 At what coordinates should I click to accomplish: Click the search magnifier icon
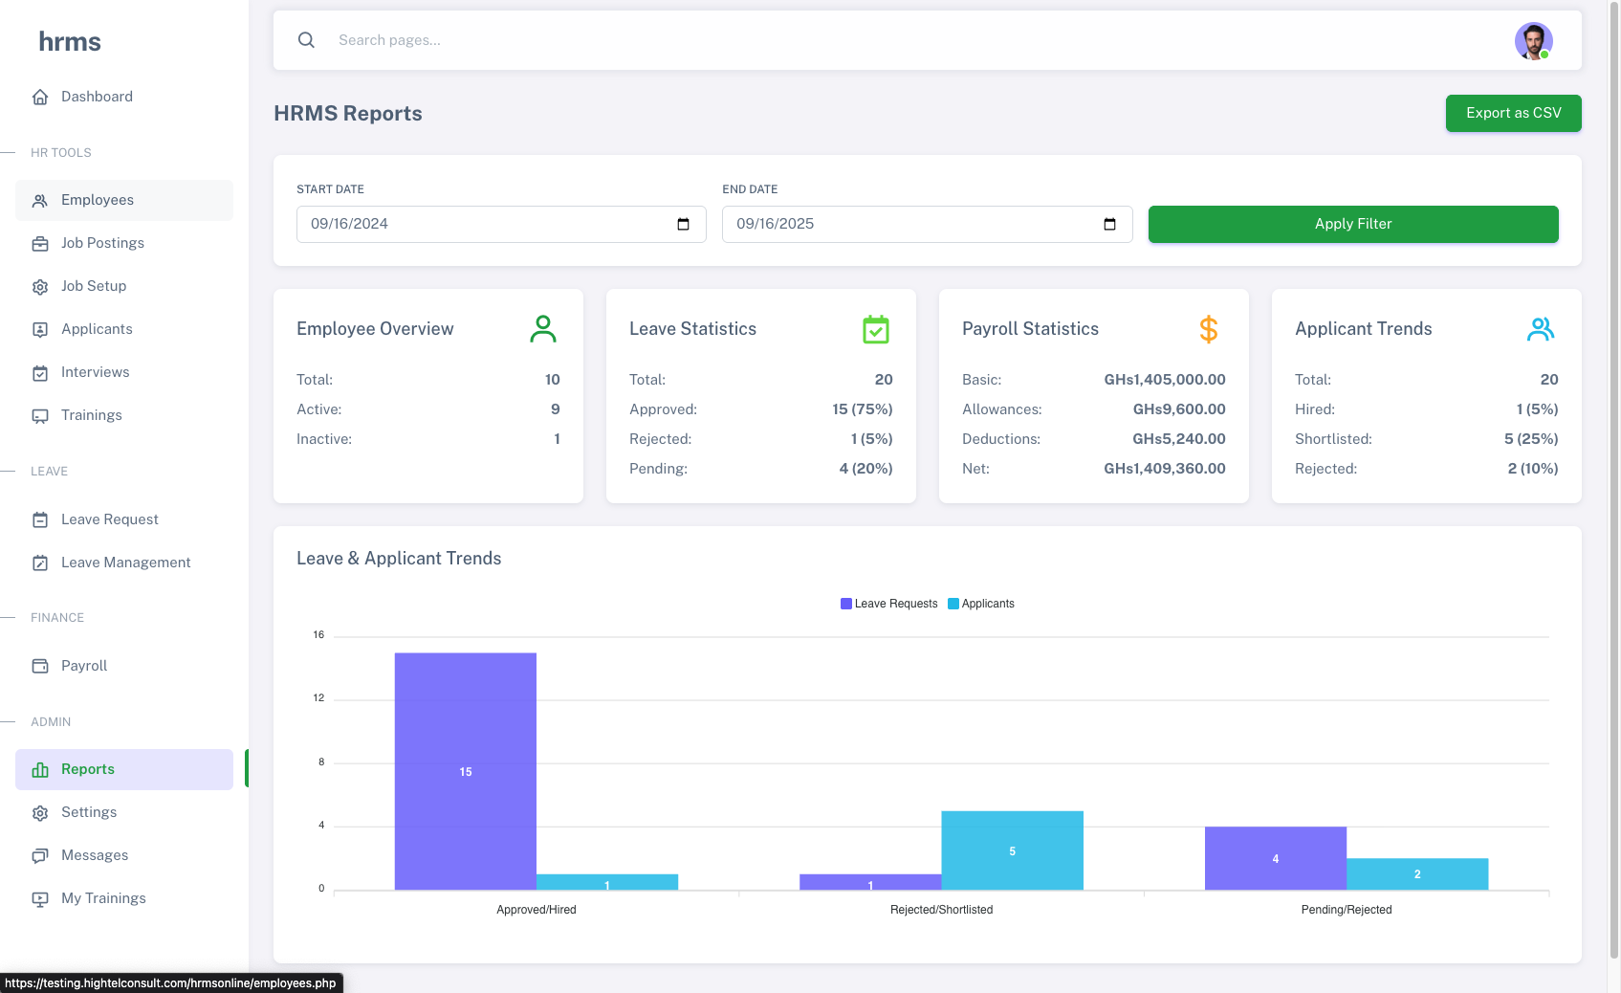(306, 40)
